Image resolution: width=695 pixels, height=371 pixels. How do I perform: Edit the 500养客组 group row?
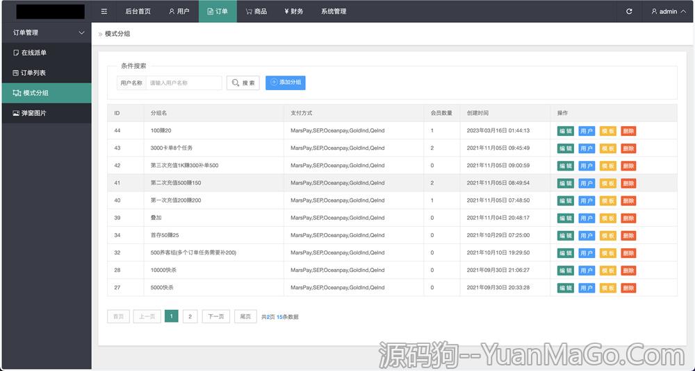click(566, 253)
